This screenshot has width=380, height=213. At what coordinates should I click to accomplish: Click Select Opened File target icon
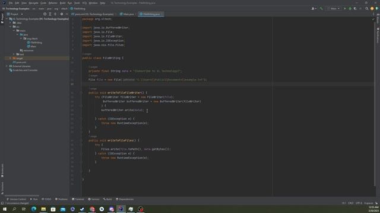tap(45, 14)
